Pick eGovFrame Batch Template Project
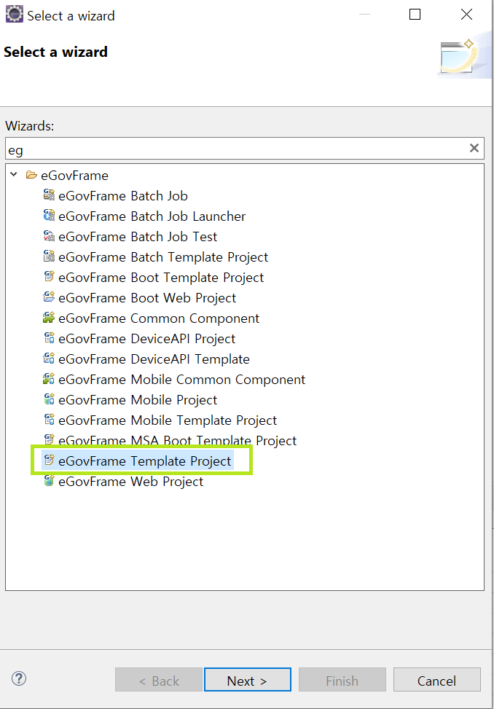 click(163, 256)
